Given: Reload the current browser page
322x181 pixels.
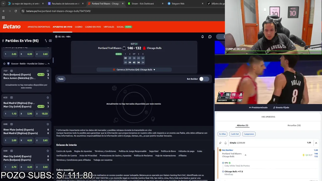Looking at the screenshot, I should 16,11.
